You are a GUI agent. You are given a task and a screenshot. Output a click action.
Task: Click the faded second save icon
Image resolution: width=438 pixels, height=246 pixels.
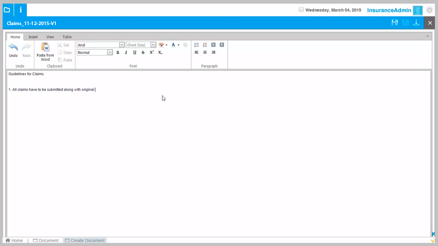tap(406, 23)
